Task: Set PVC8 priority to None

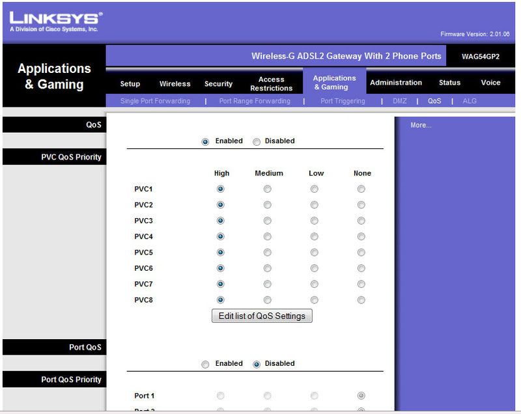Action: point(361,300)
